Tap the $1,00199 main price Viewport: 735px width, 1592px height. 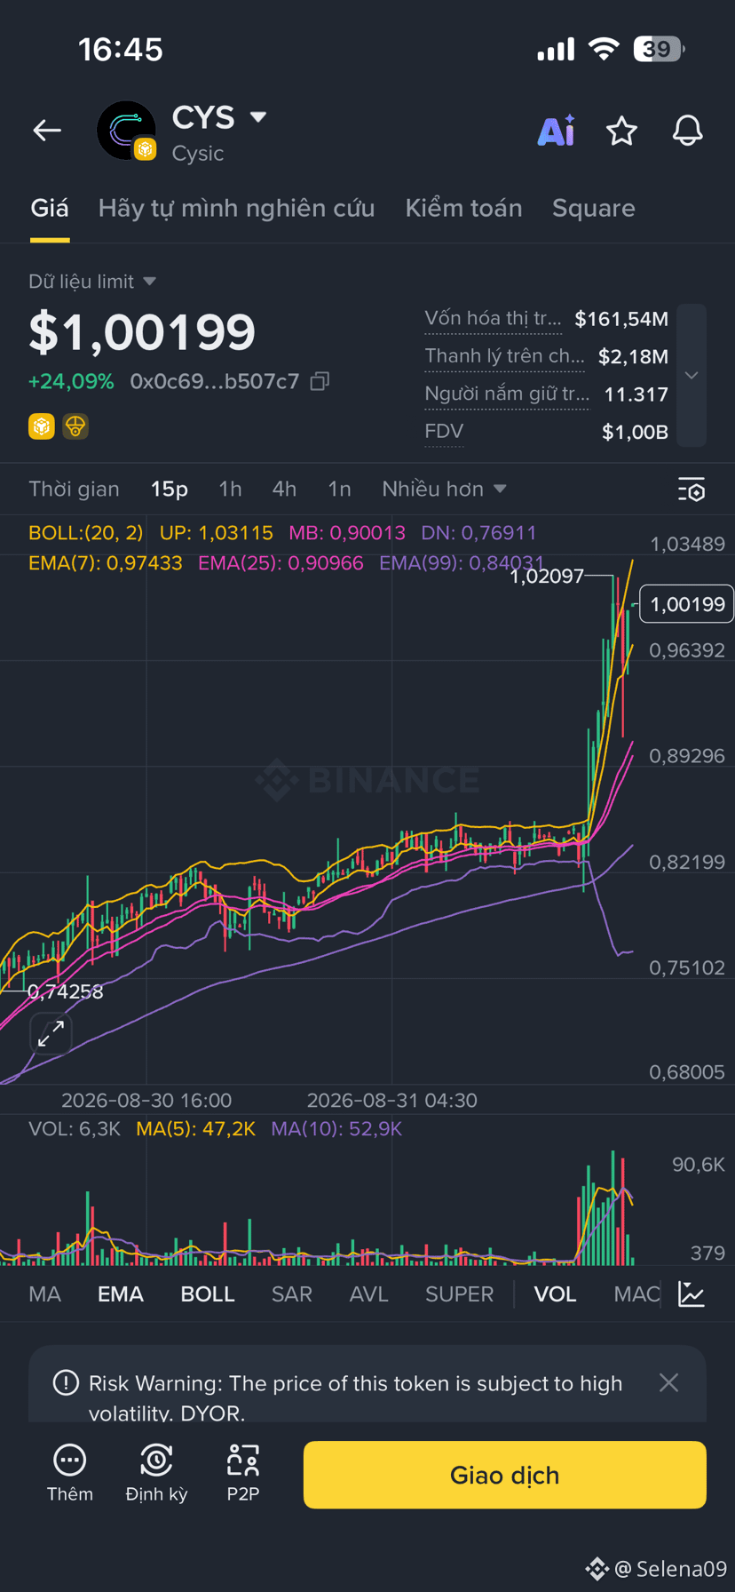[142, 332]
